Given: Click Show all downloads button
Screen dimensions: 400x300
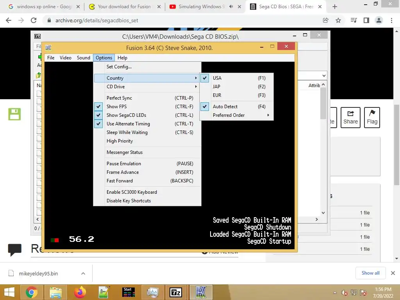Looking at the screenshot, I should pyautogui.click(x=370, y=273).
